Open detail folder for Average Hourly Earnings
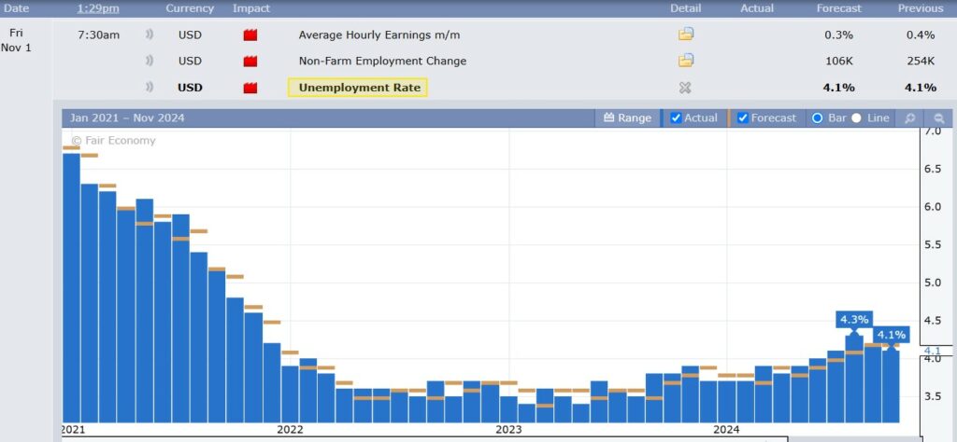 (x=686, y=35)
